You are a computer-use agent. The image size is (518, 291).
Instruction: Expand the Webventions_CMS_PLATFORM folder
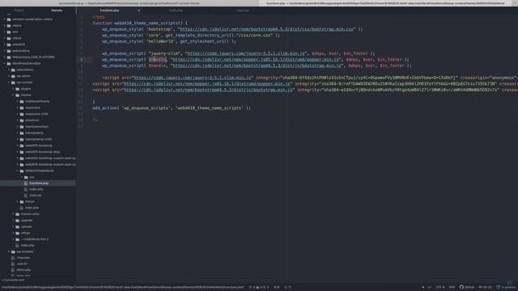(x=5, y=57)
